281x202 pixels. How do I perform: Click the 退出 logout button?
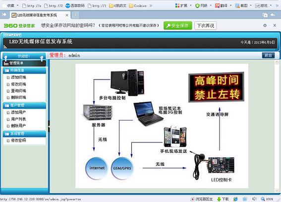point(268,55)
